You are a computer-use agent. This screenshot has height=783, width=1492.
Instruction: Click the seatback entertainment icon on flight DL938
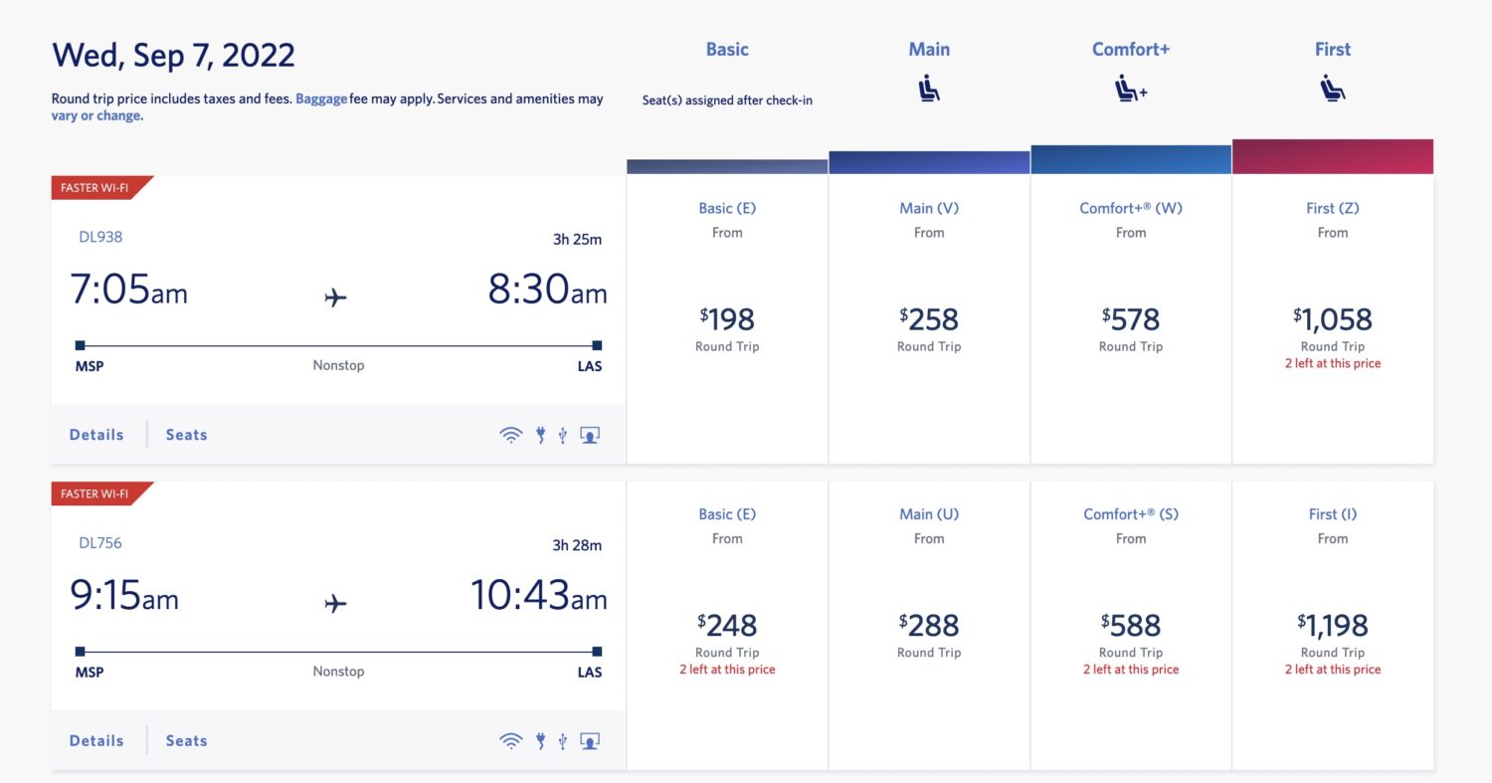pos(588,434)
